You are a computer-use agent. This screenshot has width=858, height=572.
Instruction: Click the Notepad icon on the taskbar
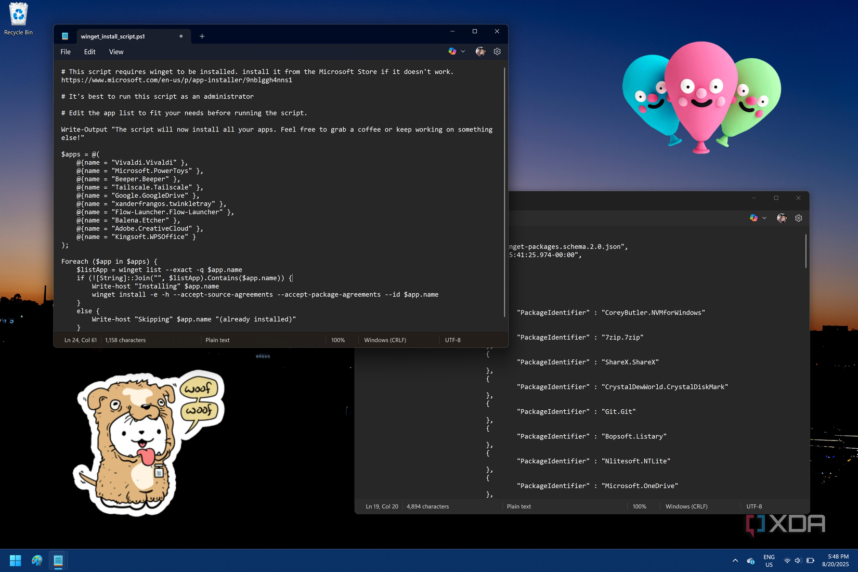[58, 561]
